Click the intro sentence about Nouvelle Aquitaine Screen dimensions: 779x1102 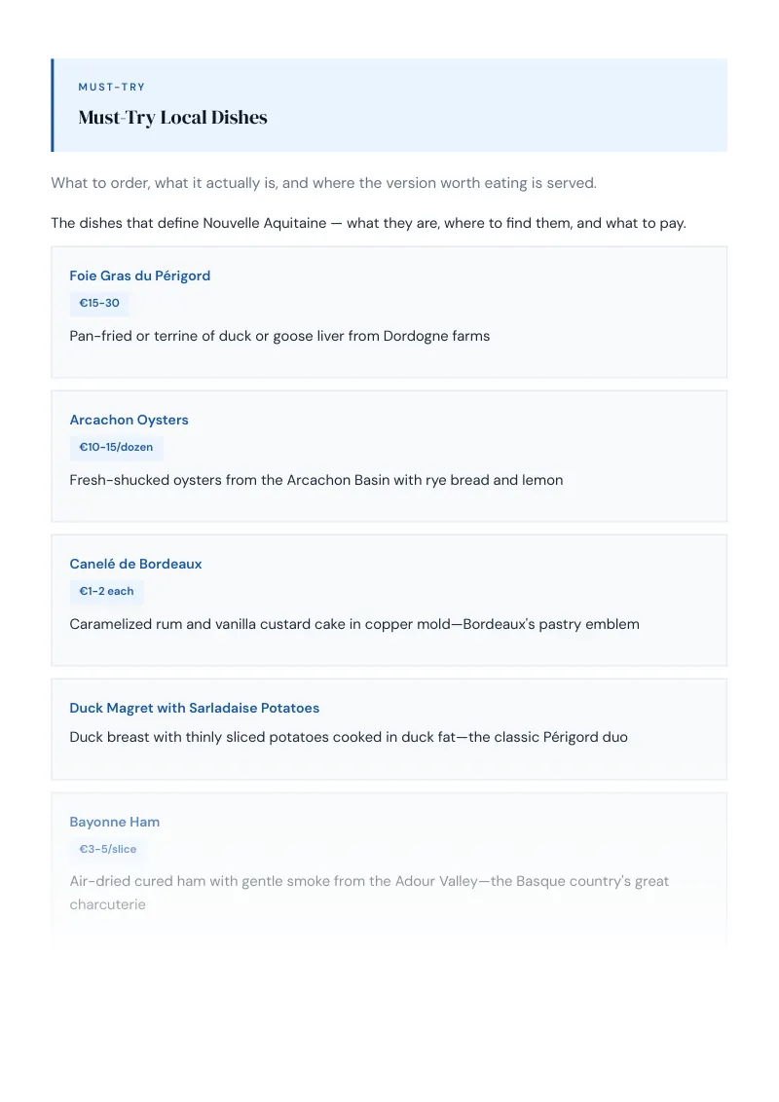coord(368,223)
